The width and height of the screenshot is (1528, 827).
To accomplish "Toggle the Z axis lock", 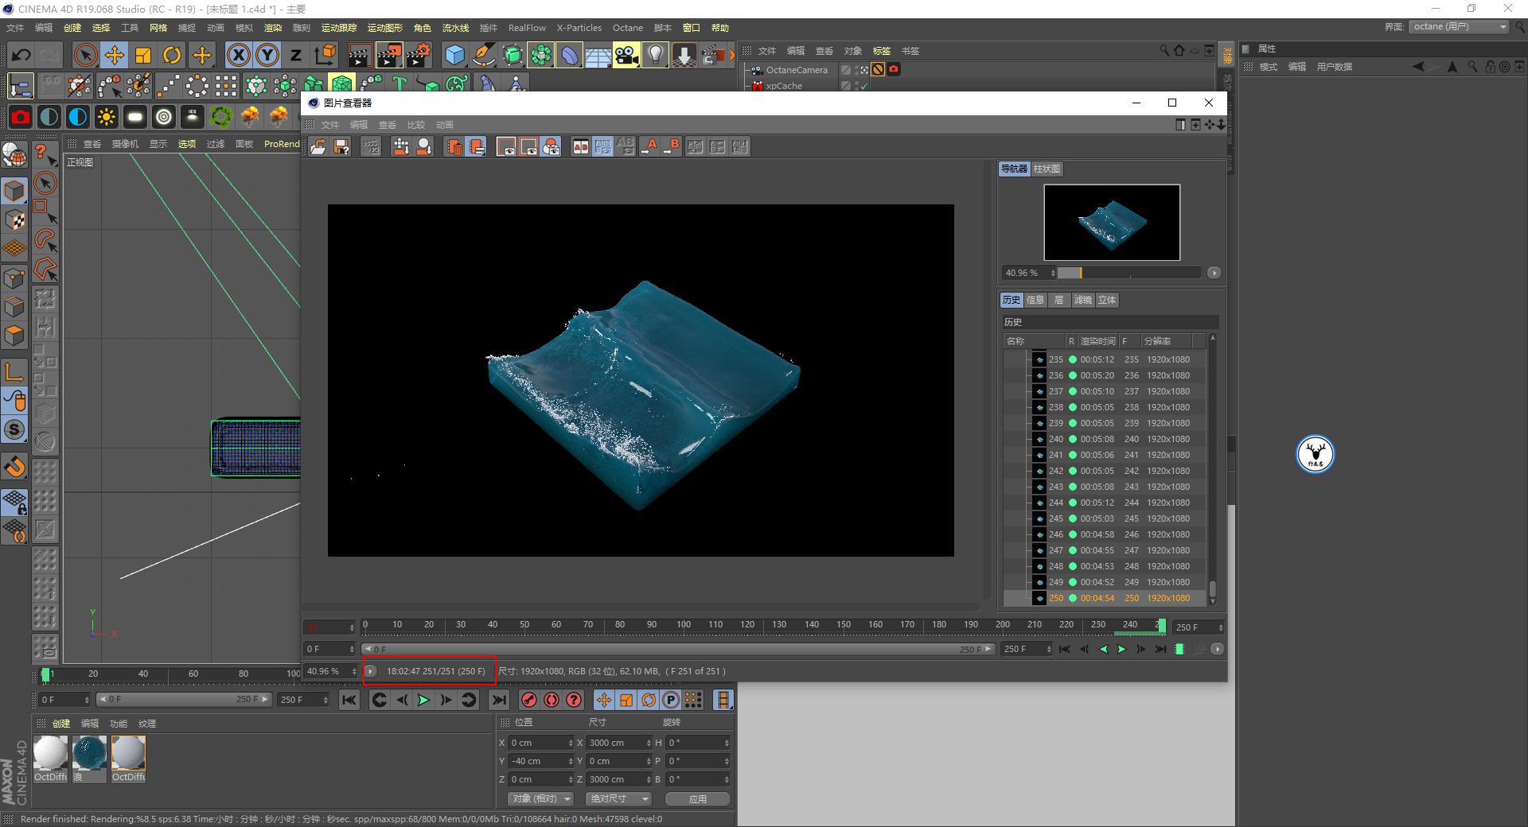I will [x=296, y=55].
